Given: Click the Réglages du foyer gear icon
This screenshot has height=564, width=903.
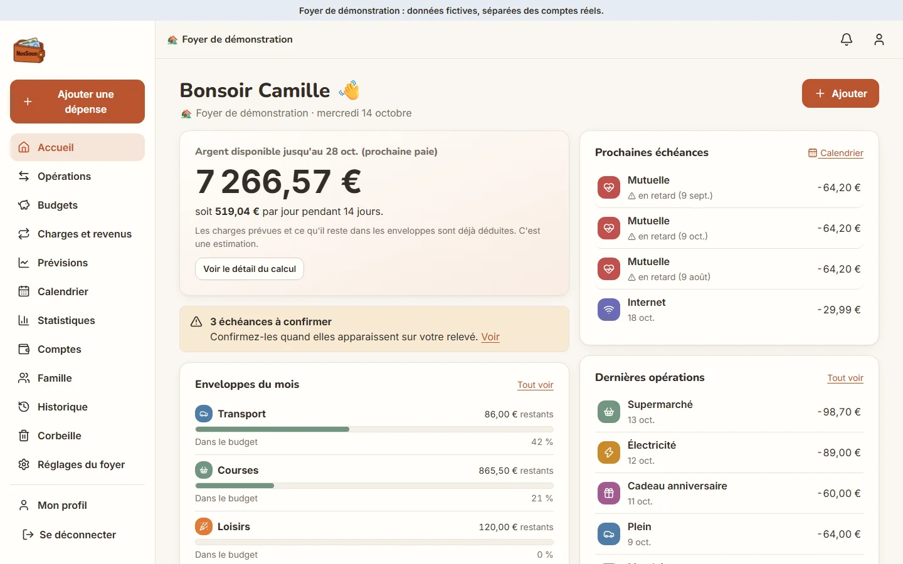Looking at the screenshot, I should (x=24, y=464).
